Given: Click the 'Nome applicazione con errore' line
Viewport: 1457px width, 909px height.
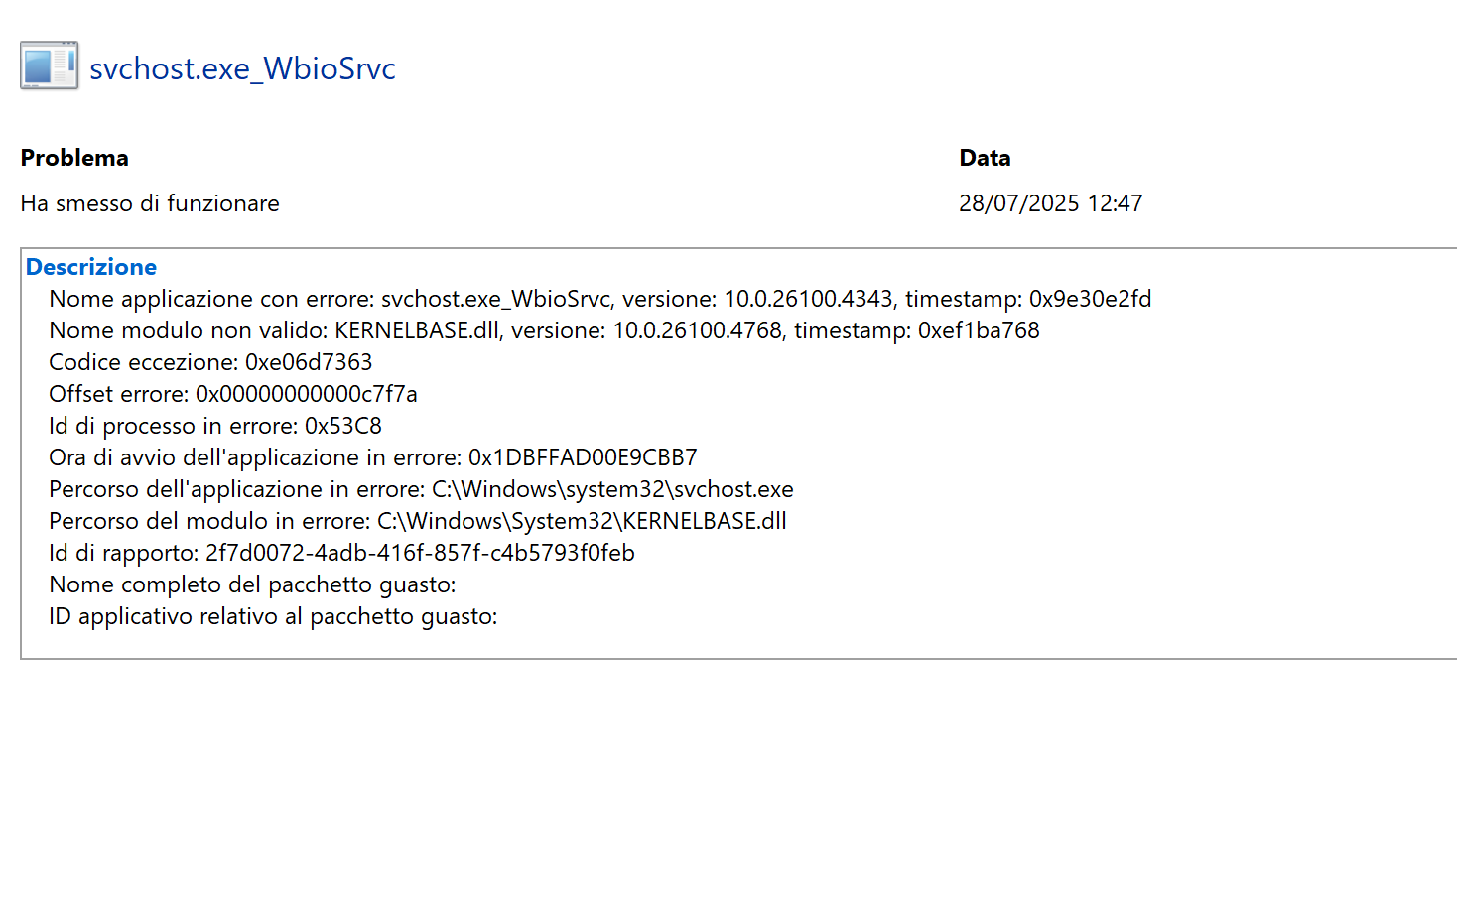Looking at the screenshot, I should coord(600,299).
